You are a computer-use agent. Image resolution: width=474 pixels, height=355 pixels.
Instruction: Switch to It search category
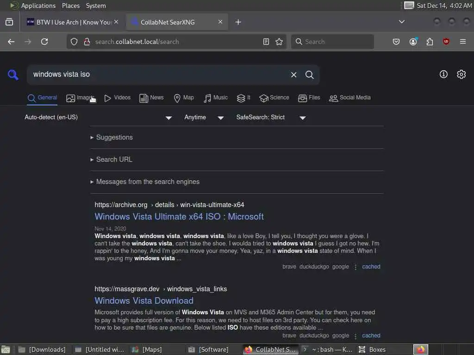pos(243,98)
